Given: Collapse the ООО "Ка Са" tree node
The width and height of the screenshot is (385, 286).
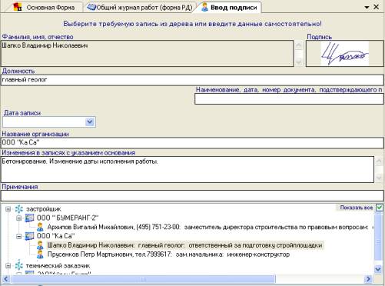Looking at the screenshot, I should pos(18,236).
